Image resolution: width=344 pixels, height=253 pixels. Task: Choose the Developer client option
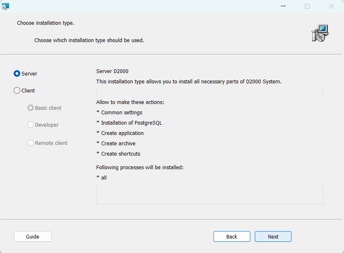31,125
